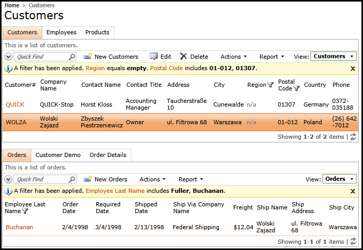Click the Delete button label
363x250 pixels.
[199, 57]
